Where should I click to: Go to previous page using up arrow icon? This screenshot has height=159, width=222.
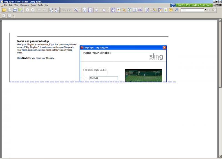tap(27, 10)
